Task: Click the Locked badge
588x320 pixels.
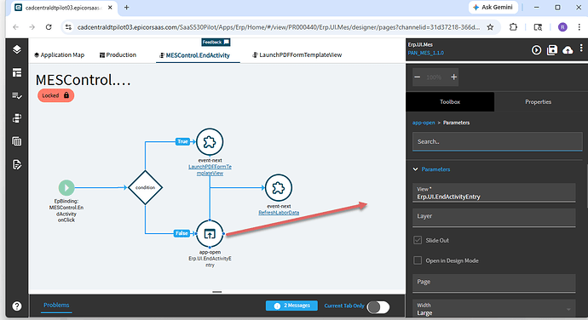Action: coord(55,95)
